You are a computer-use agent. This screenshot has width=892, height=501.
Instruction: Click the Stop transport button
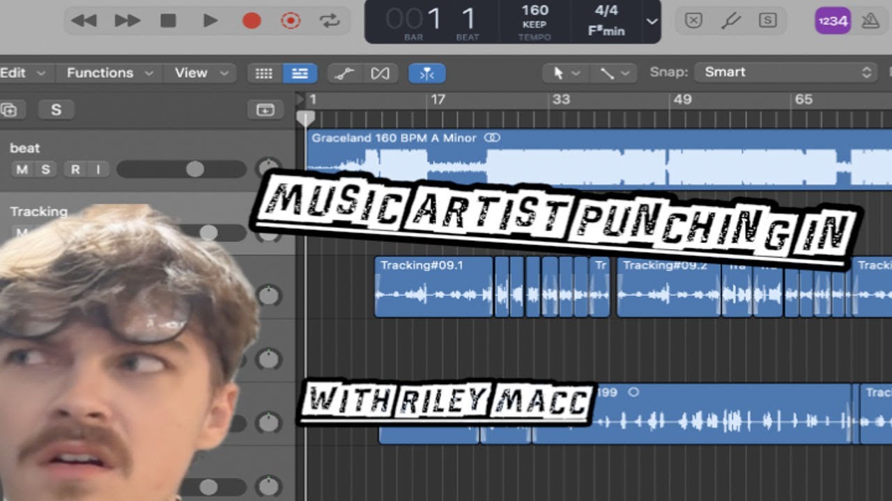(168, 21)
